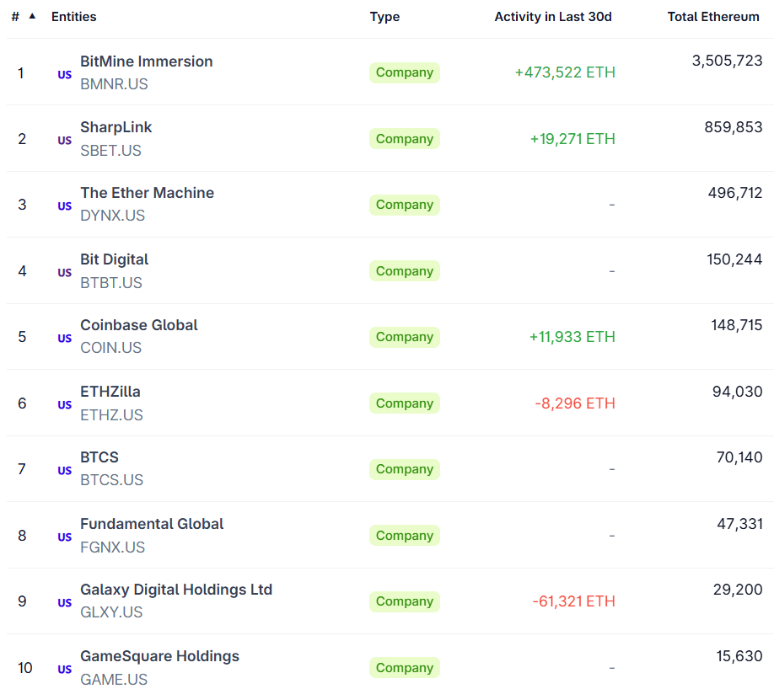This screenshot has width=774, height=689.
Task: Select the US flag next to ETHZilla
Action: [x=64, y=405]
